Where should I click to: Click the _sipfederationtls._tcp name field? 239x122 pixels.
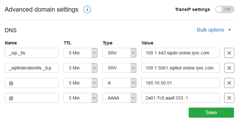click(31, 68)
